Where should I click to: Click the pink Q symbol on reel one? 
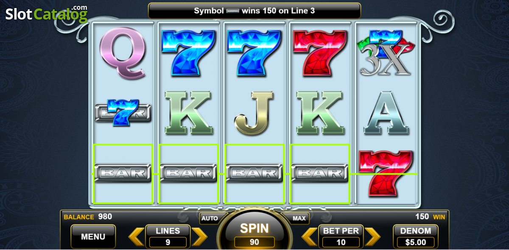(x=123, y=53)
